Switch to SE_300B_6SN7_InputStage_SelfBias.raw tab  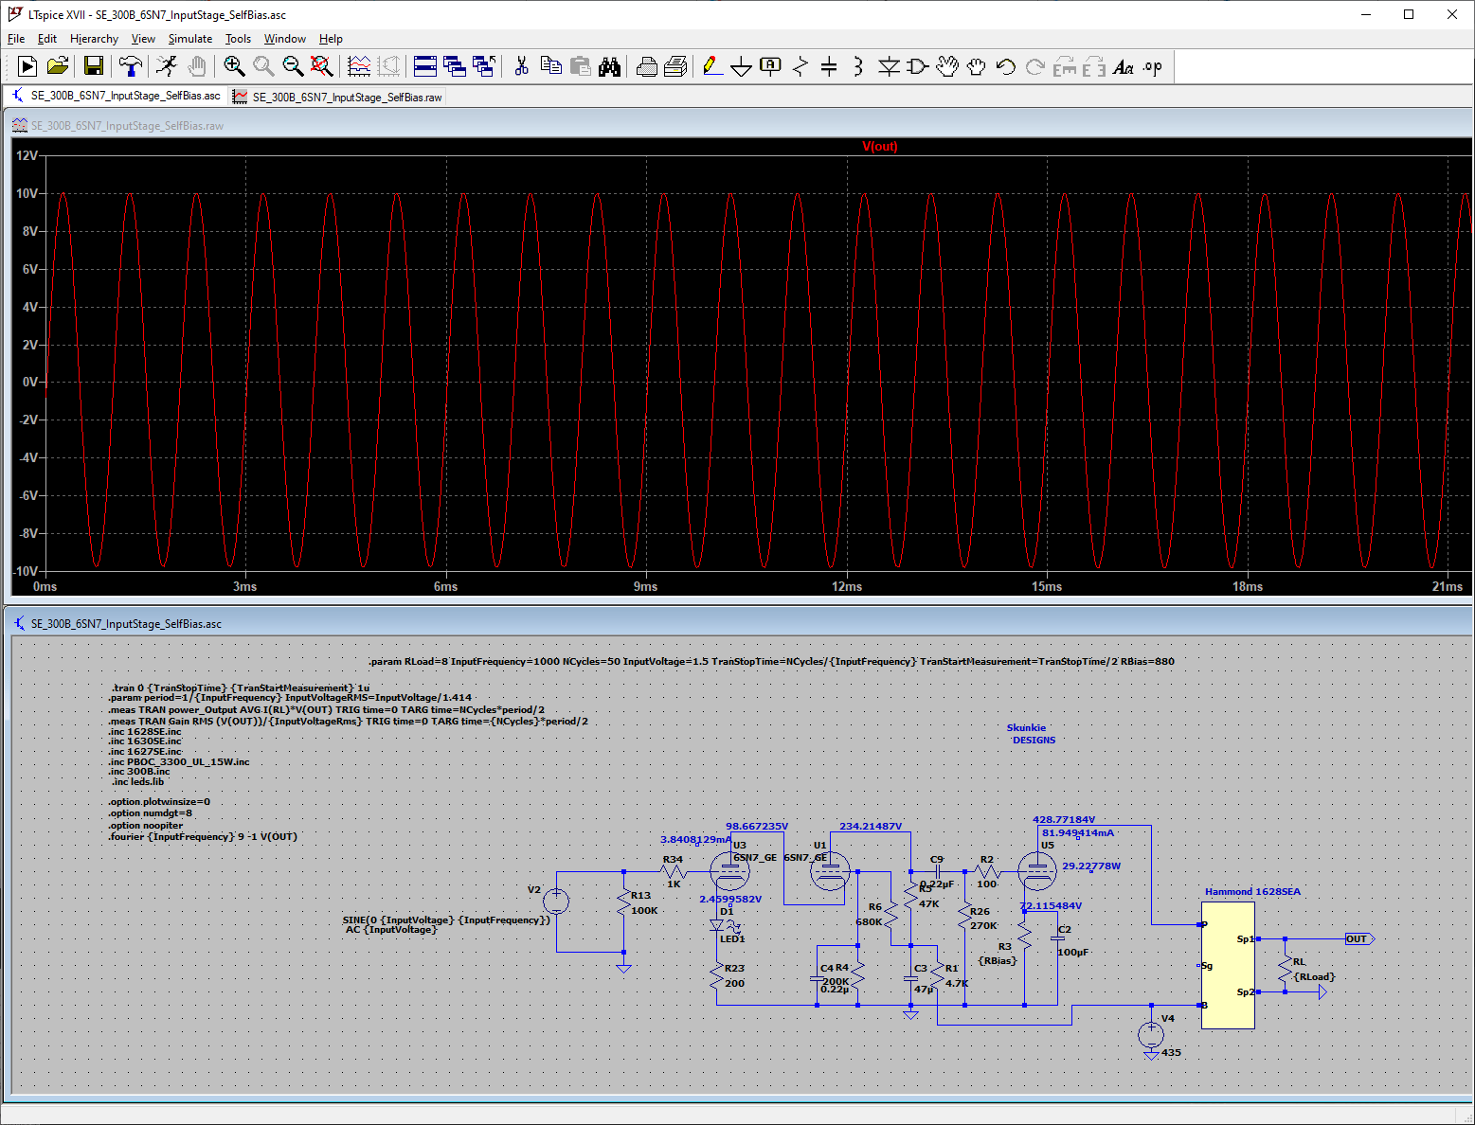(337, 97)
